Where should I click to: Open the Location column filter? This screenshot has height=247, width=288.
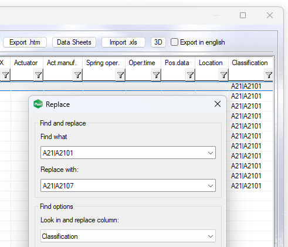pos(223,75)
